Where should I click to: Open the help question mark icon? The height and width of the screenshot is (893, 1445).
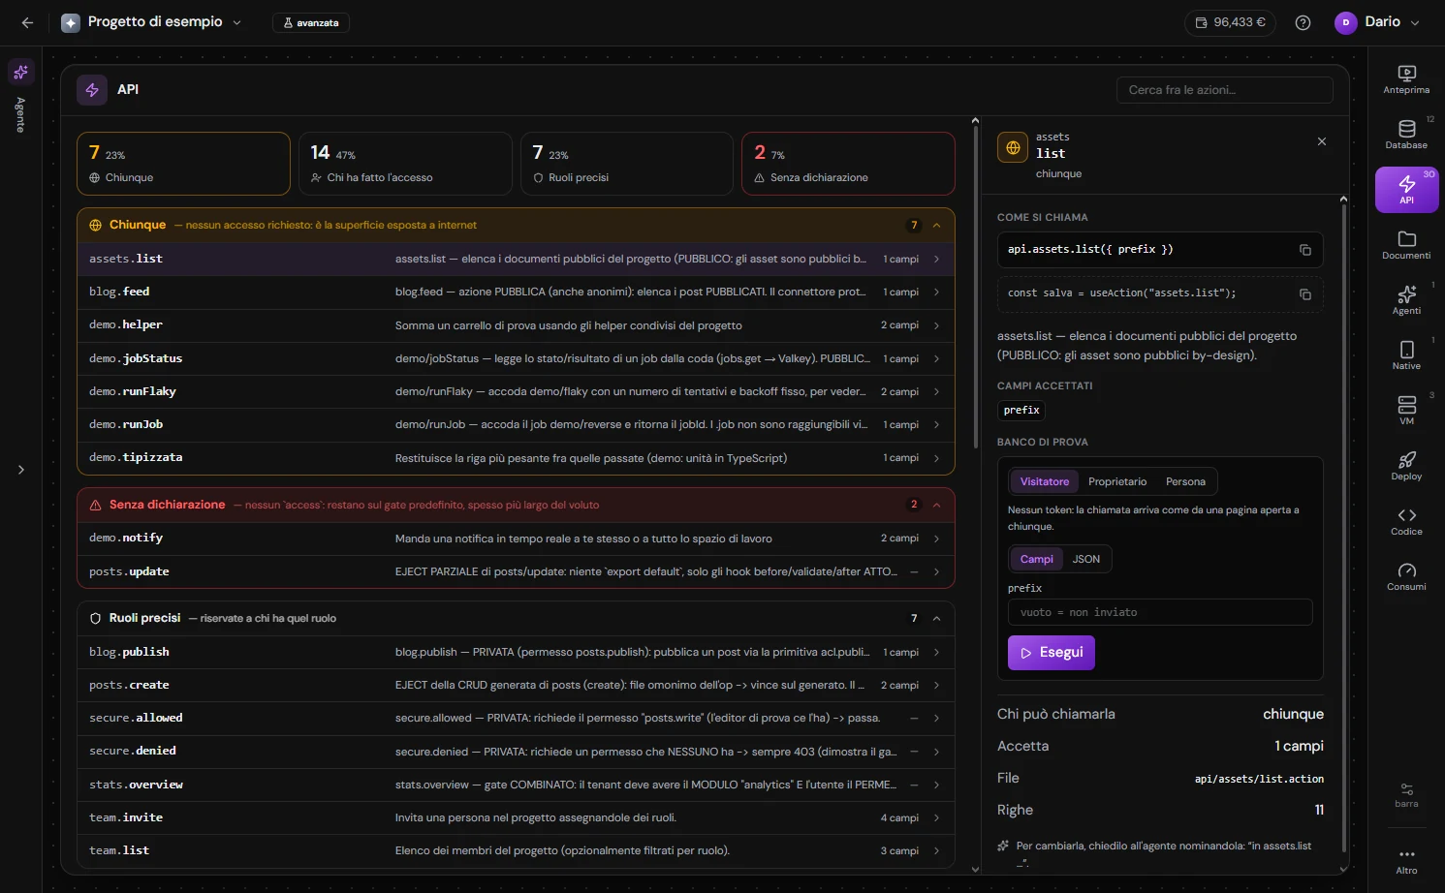1303,22
